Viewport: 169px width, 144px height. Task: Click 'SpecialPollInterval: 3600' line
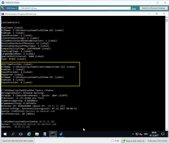click(23, 57)
